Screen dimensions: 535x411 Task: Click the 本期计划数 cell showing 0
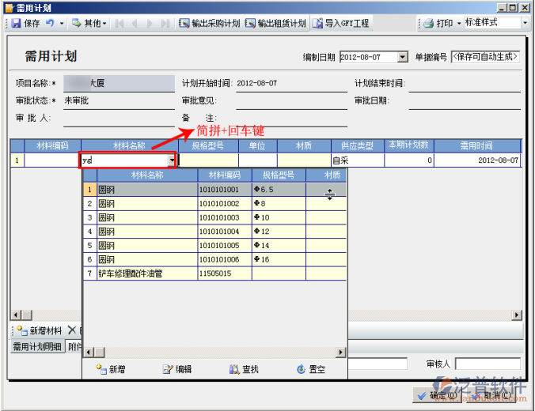click(408, 160)
